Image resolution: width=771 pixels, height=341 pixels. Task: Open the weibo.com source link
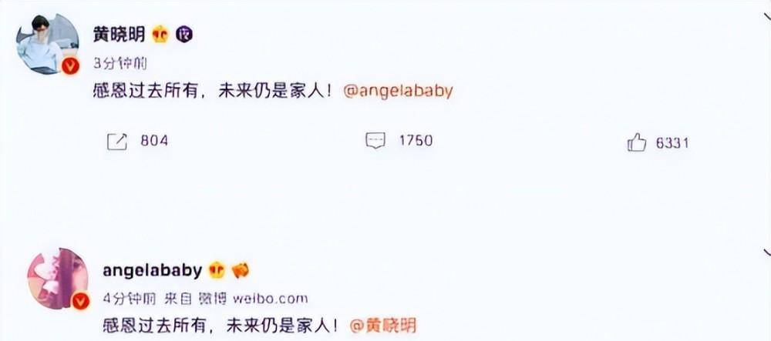click(270, 299)
